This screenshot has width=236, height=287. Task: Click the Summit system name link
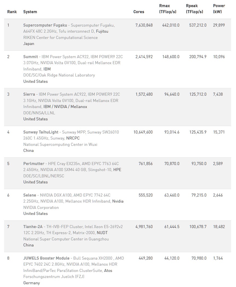point(31,57)
